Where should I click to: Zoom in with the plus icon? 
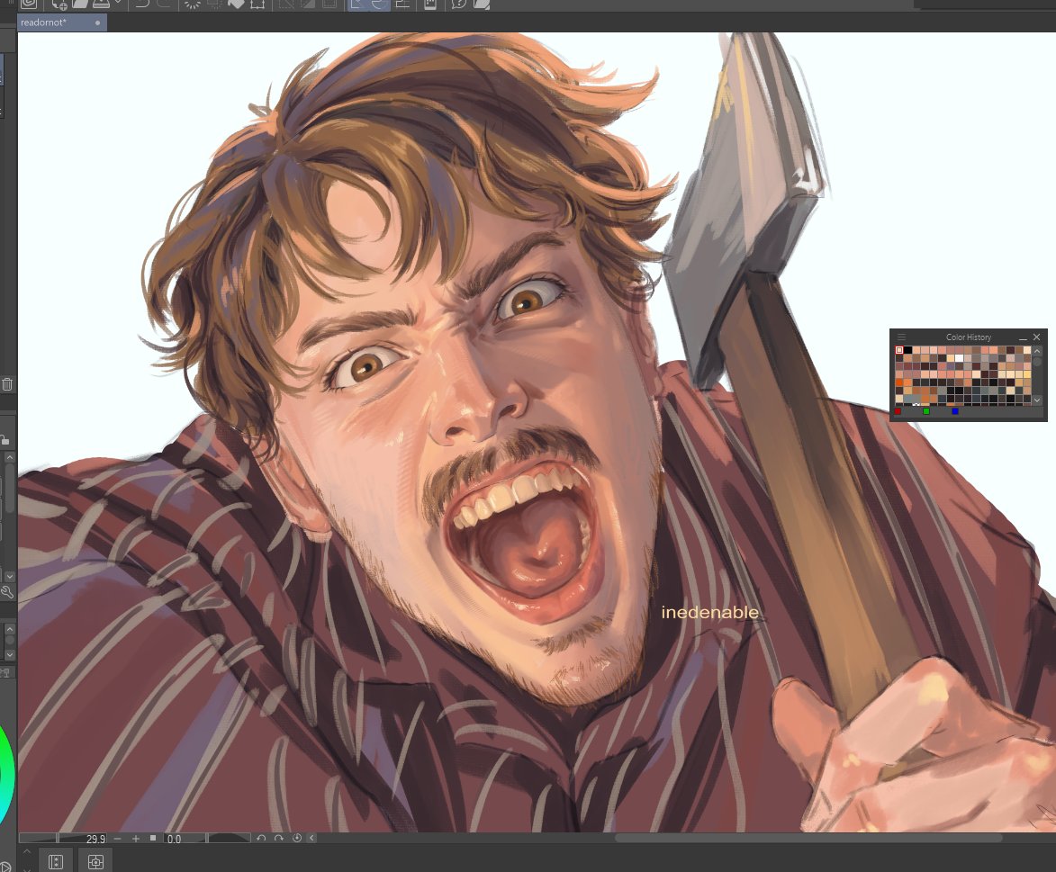pyautogui.click(x=136, y=839)
